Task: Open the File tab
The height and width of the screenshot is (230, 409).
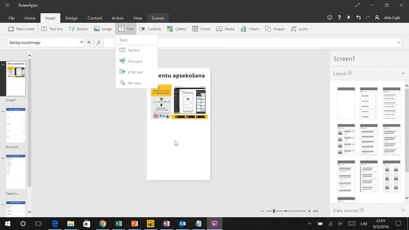Action: click(x=12, y=18)
